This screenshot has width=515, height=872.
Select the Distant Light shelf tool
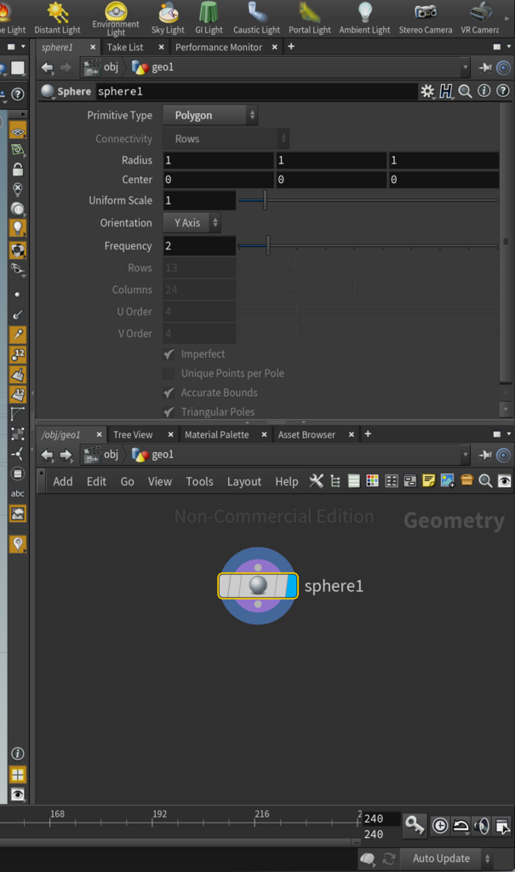click(57, 19)
